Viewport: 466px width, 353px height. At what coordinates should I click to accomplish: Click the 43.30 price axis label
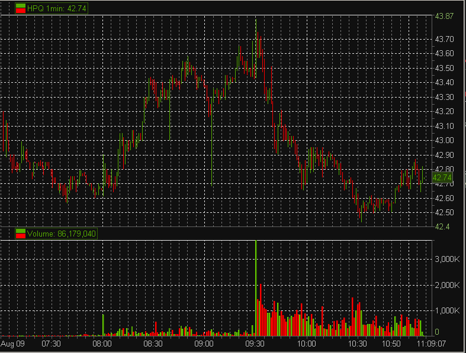[x=444, y=97]
